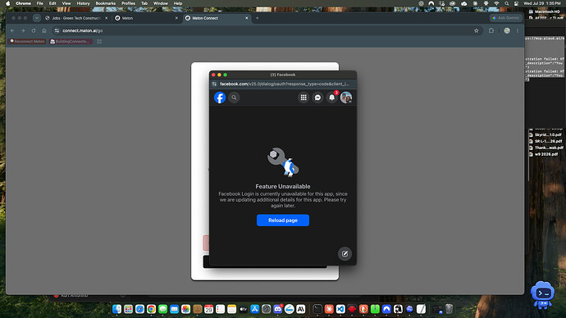Click the Reload page button

pyautogui.click(x=283, y=220)
